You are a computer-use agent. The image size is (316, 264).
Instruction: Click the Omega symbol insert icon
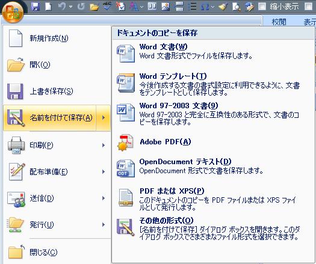(x=205, y=7)
